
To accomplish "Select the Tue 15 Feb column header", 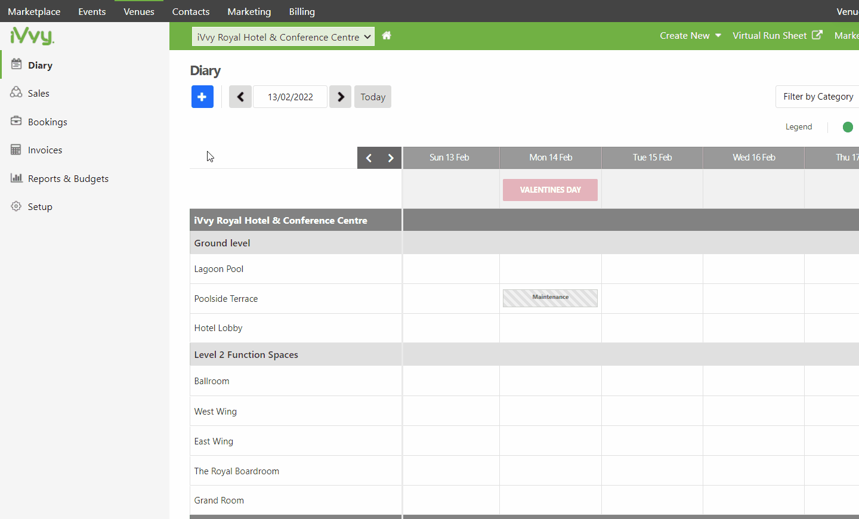I will coord(653,157).
